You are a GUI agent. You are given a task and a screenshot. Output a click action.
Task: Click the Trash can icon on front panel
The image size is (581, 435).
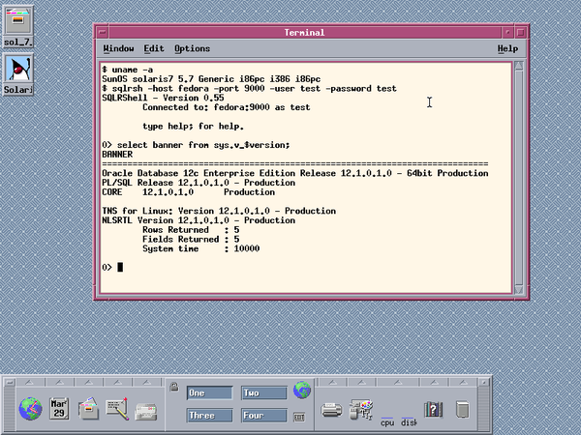pyautogui.click(x=461, y=408)
